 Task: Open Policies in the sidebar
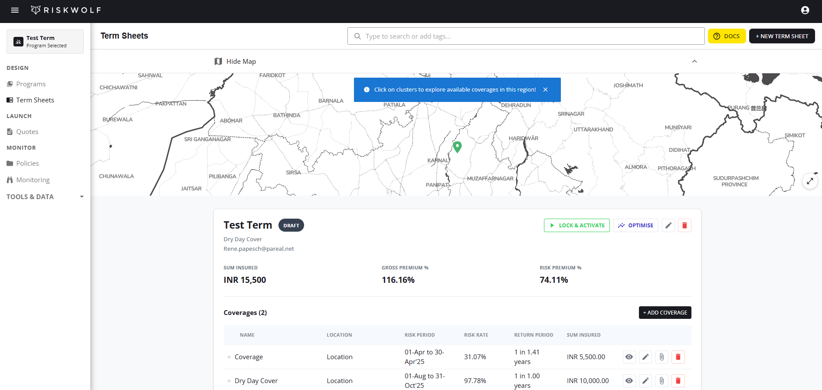coord(27,163)
